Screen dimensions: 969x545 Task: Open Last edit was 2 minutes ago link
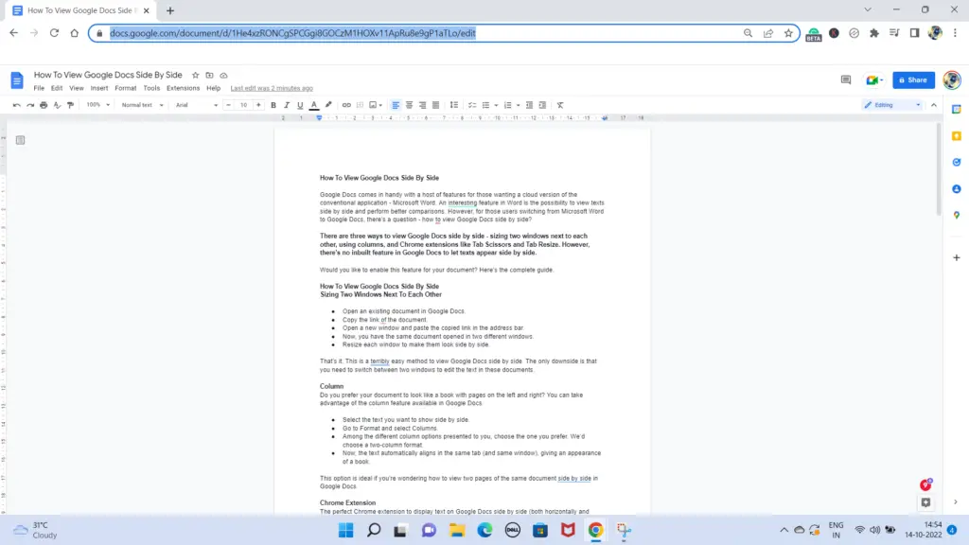click(x=272, y=88)
